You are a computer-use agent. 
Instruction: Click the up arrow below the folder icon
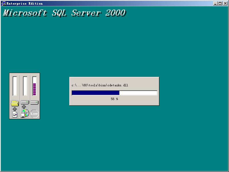click(x=15, y=109)
